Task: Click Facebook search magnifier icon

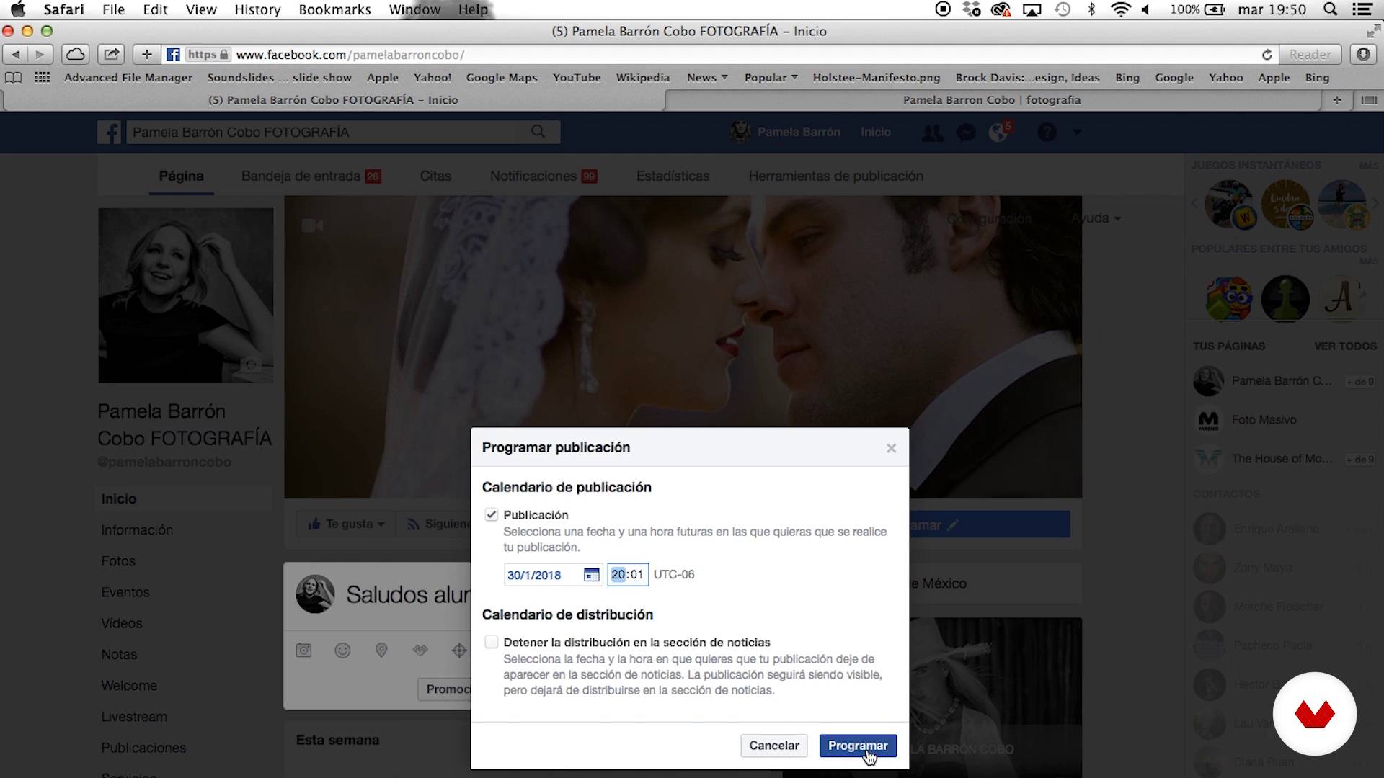Action: [x=538, y=132]
